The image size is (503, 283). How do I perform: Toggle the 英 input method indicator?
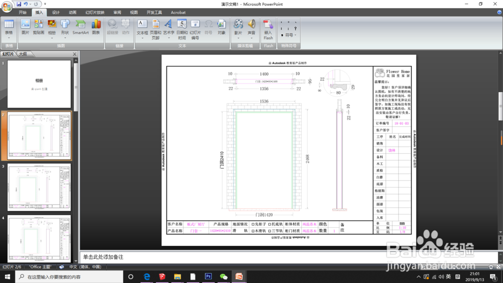(449, 276)
